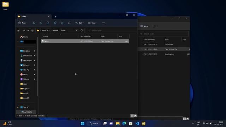This screenshot has width=226, height=127.
Task: Open Microsoft Edge from taskbar
Action: [x=124, y=123]
